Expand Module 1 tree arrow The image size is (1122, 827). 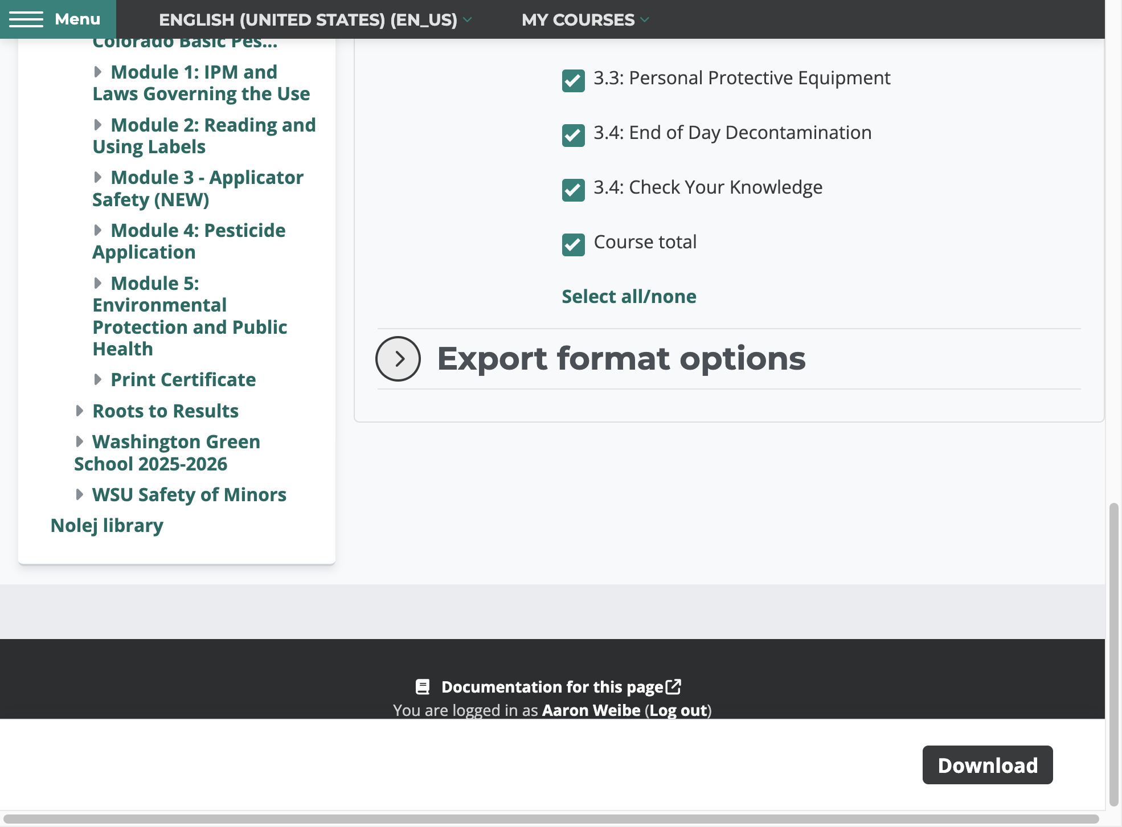click(98, 72)
